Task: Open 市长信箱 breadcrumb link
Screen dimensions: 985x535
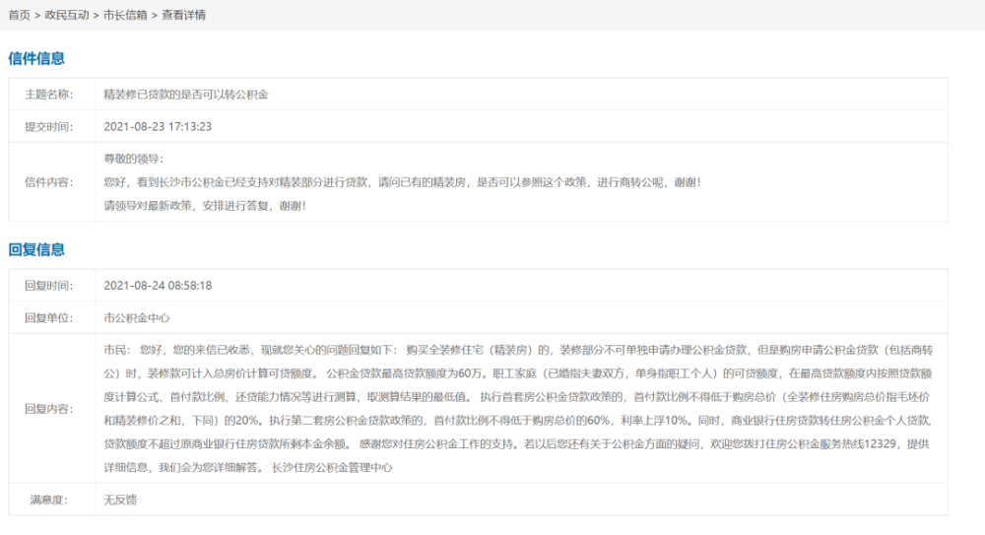Action: [125, 15]
